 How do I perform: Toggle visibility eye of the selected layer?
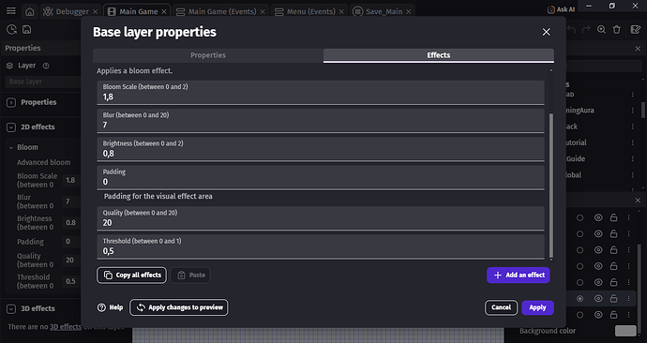click(598, 298)
